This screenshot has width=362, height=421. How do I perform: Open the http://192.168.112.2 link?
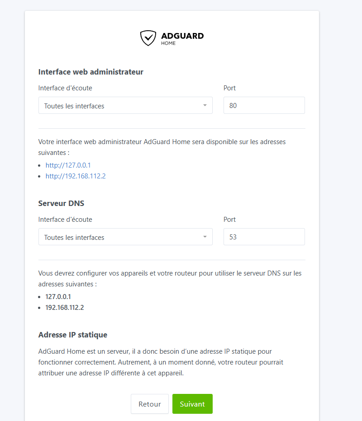point(76,176)
